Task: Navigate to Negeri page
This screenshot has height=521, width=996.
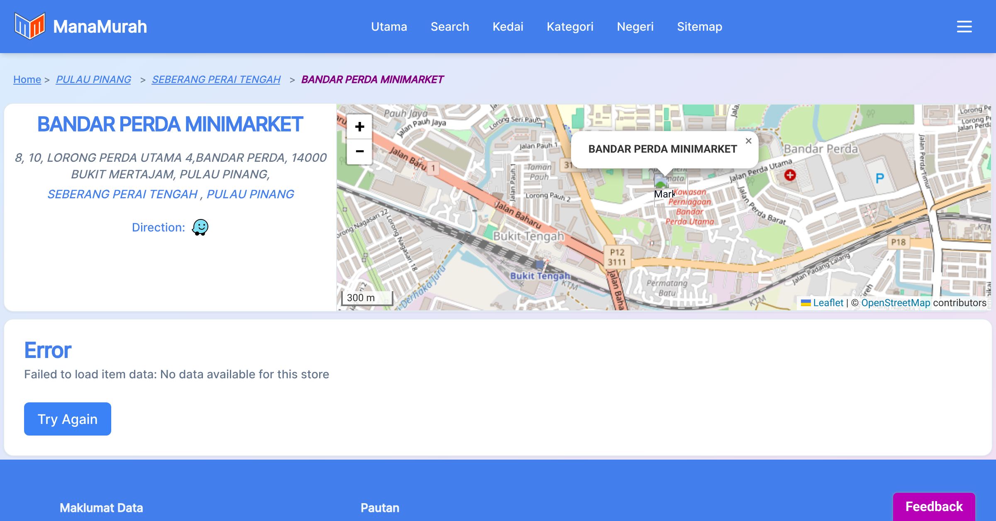Action: pos(635,27)
